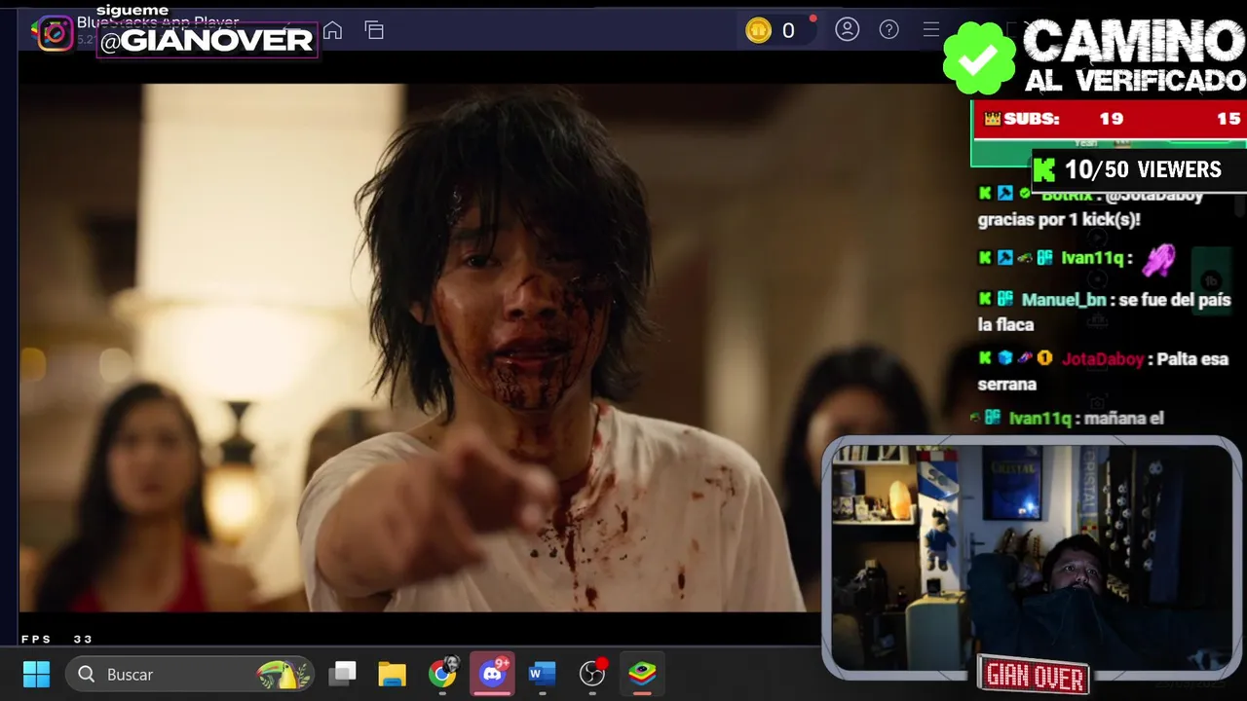Image resolution: width=1247 pixels, height=701 pixels.
Task: Click the Buscar taskbar search box
Action: pos(190,674)
